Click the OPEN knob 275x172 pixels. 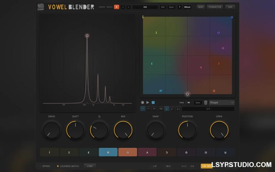(219, 130)
